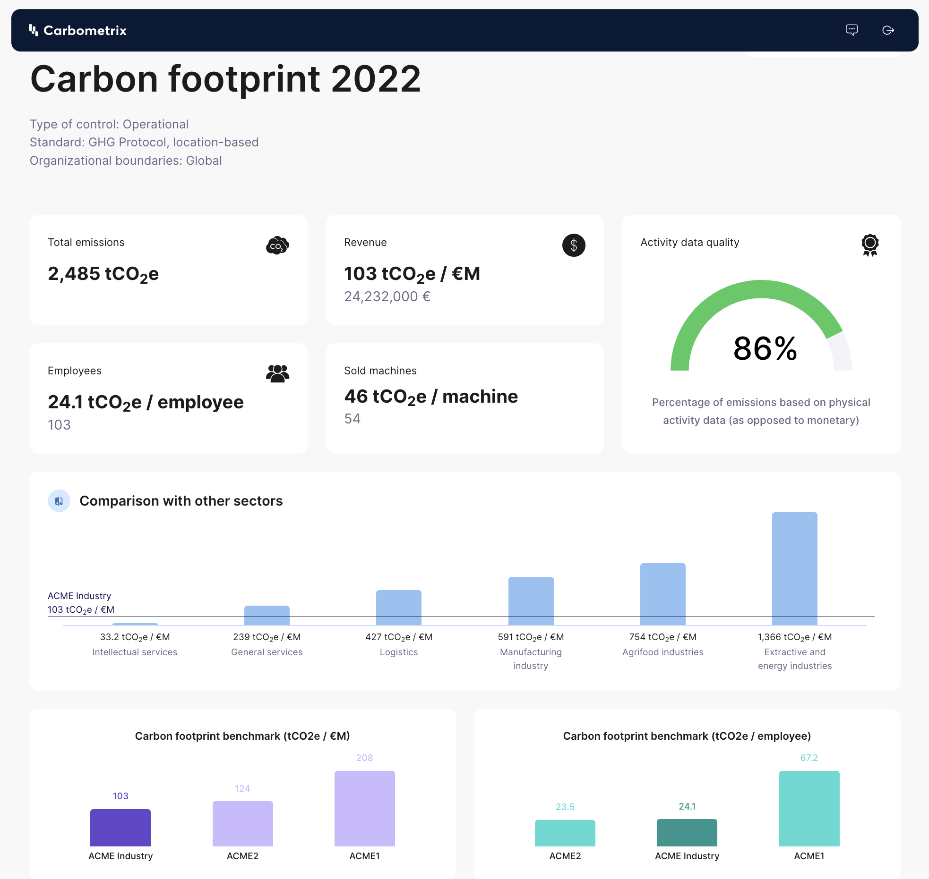The image size is (929, 879).
Task: Click the Carbon footprint benchmark (tCO2e / €M) title
Action: click(x=242, y=736)
